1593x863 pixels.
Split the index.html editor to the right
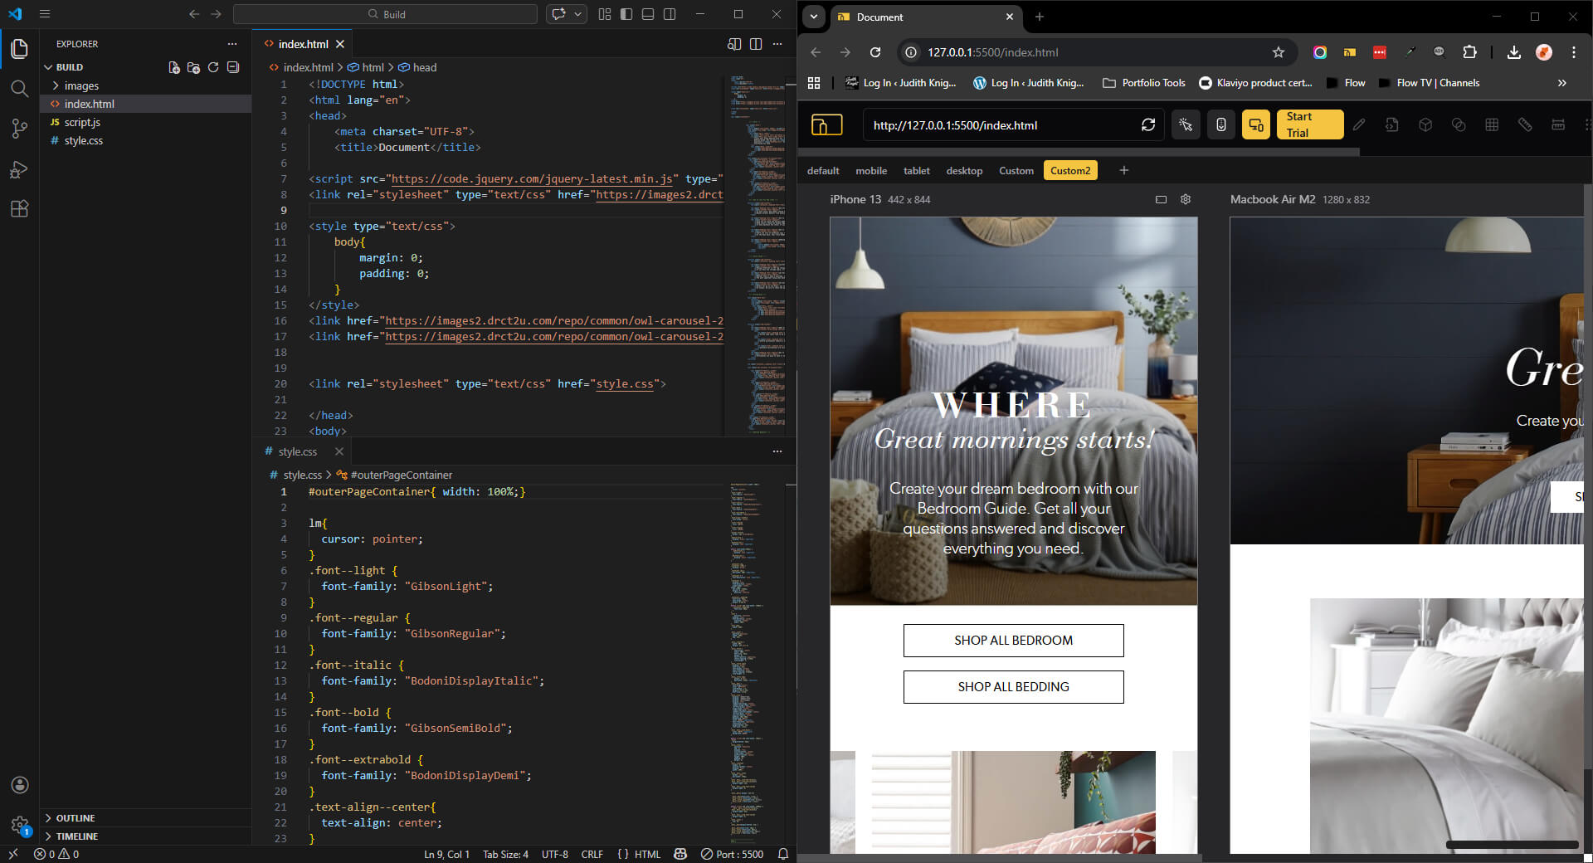pos(756,44)
